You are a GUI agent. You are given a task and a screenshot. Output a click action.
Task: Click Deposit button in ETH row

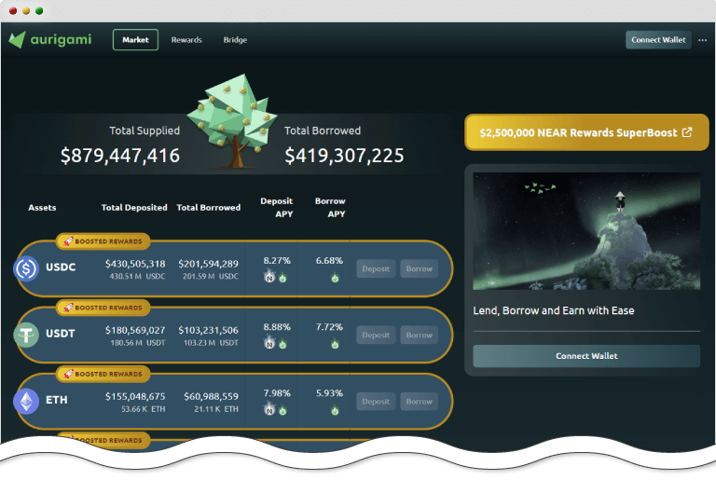pyautogui.click(x=376, y=402)
